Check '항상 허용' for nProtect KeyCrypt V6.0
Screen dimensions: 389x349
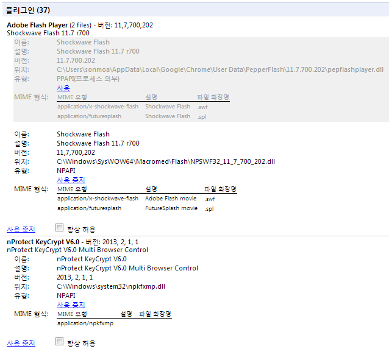[59, 342]
